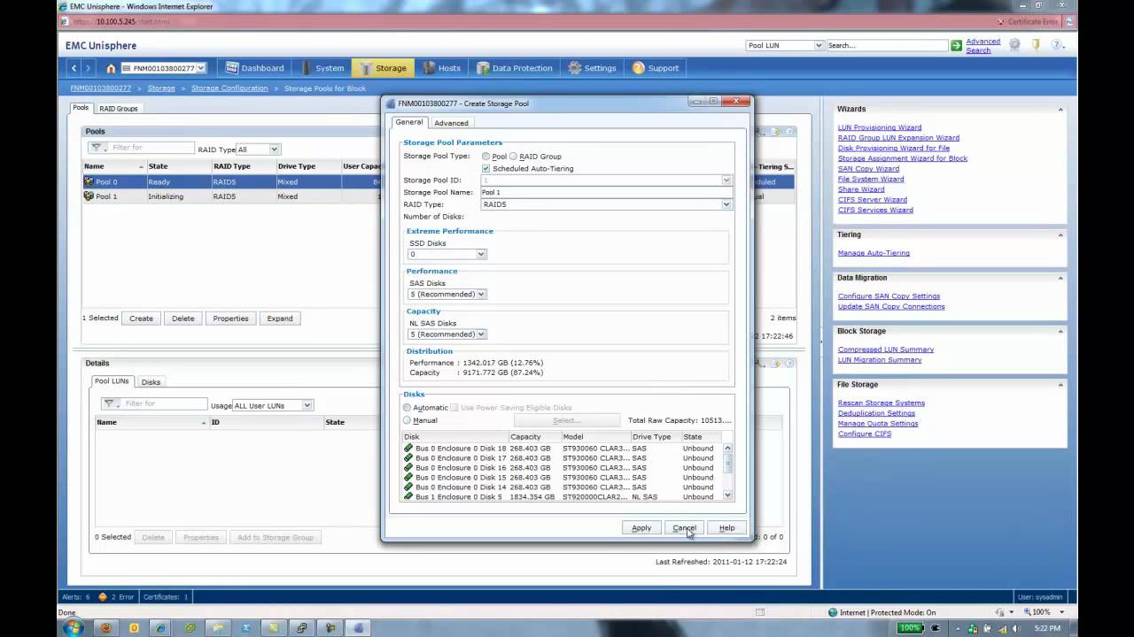The width and height of the screenshot is (1134, 637).
Task: Click the Pool 1 row icon
Action: (89, 196)
